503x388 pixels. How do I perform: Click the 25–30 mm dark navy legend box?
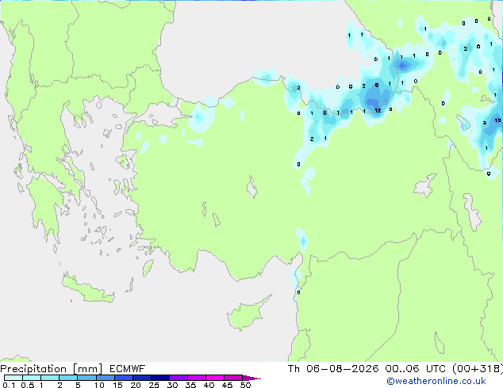click(x=159, y=378)
